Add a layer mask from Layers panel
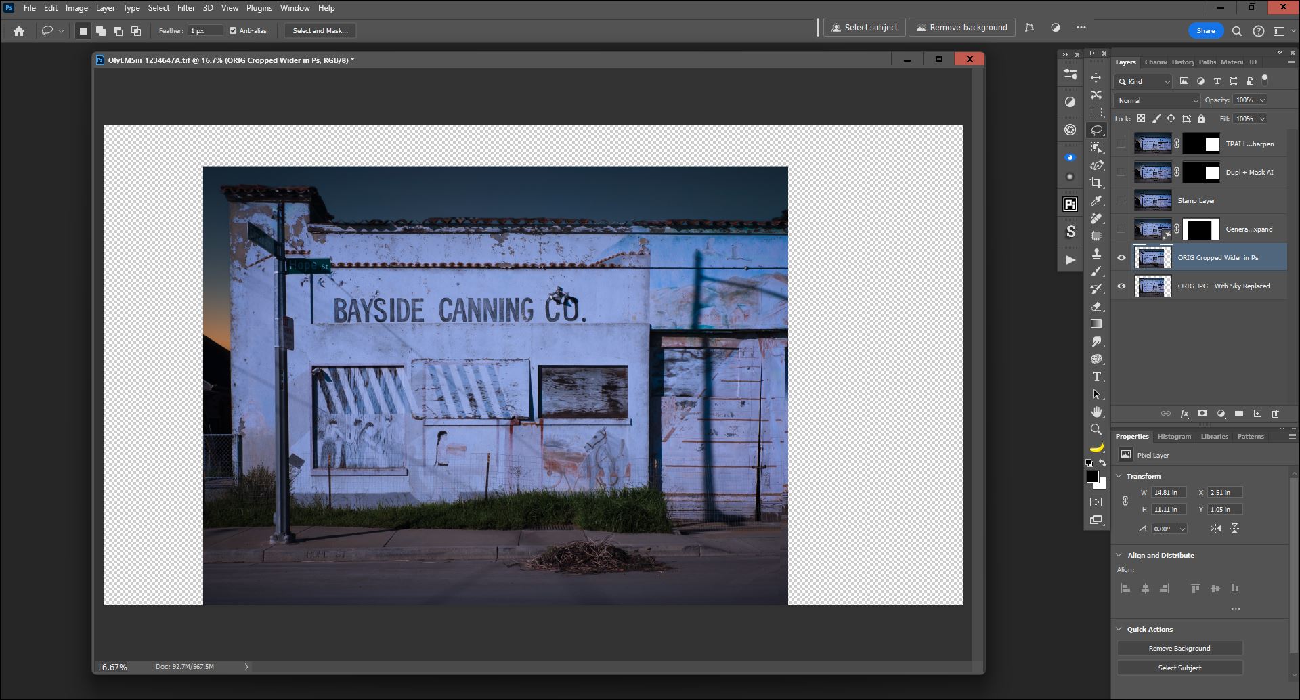Image resolution: width=1300 pixels, height=700 pixels. point(1202,414)
